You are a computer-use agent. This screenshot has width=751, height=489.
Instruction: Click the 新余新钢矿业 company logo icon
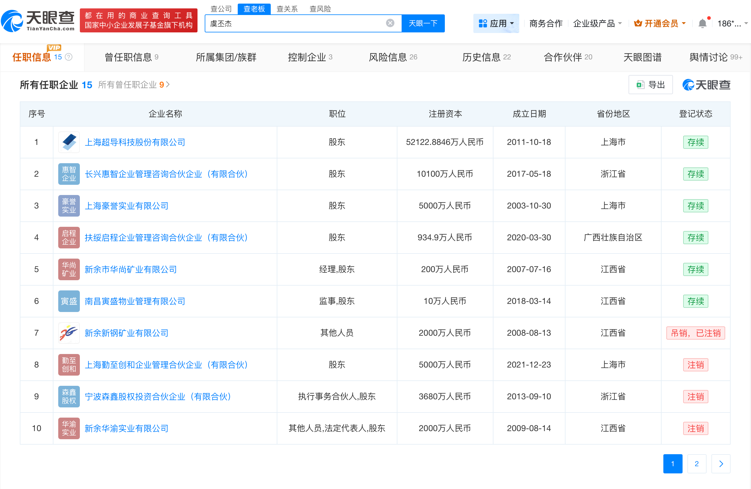(69, 333)
